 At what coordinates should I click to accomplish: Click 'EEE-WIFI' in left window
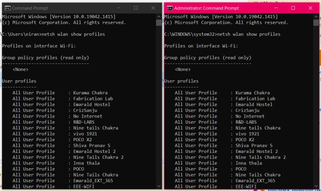pos(84,187)
